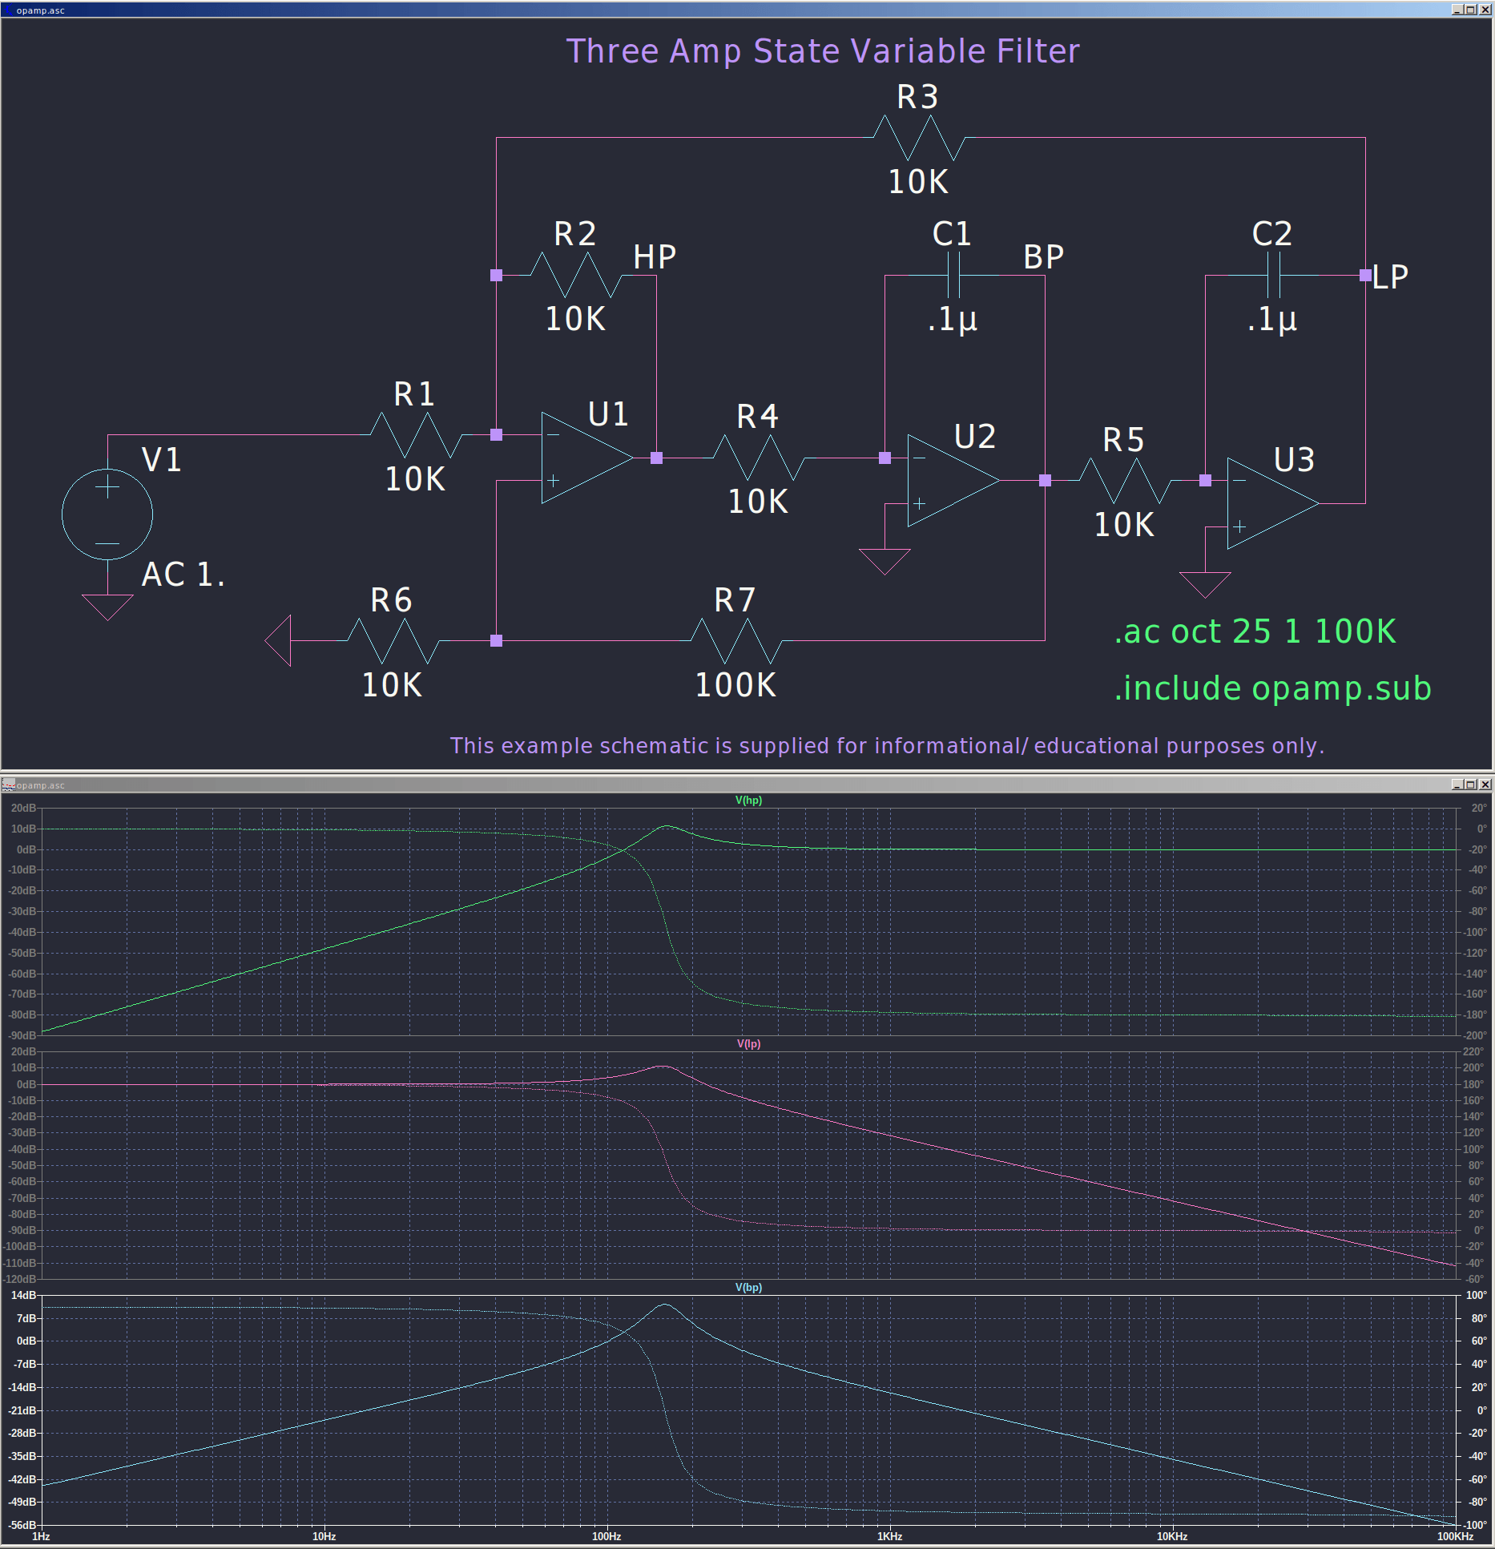Click the 100Hz frequency axis label
The image size is (1495, 1549).
(606, 1537)
